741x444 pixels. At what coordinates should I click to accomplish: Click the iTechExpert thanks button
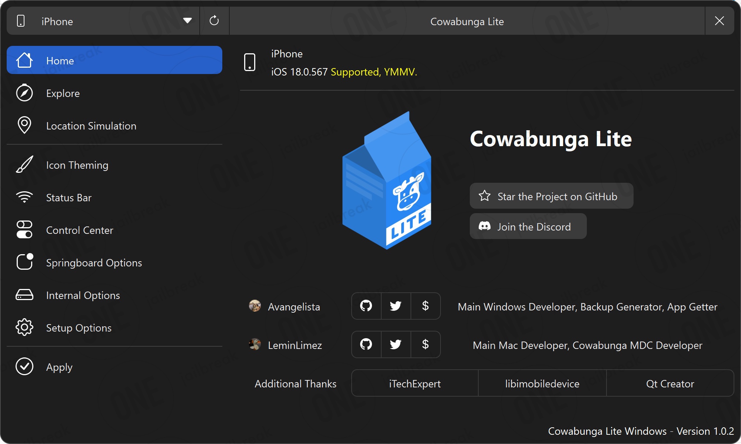[x=415, y=383]
